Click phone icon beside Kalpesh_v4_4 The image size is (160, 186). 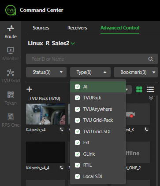pos(62,168)
